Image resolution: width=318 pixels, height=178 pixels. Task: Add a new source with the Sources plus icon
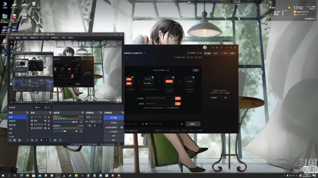(x=32, y=140)
